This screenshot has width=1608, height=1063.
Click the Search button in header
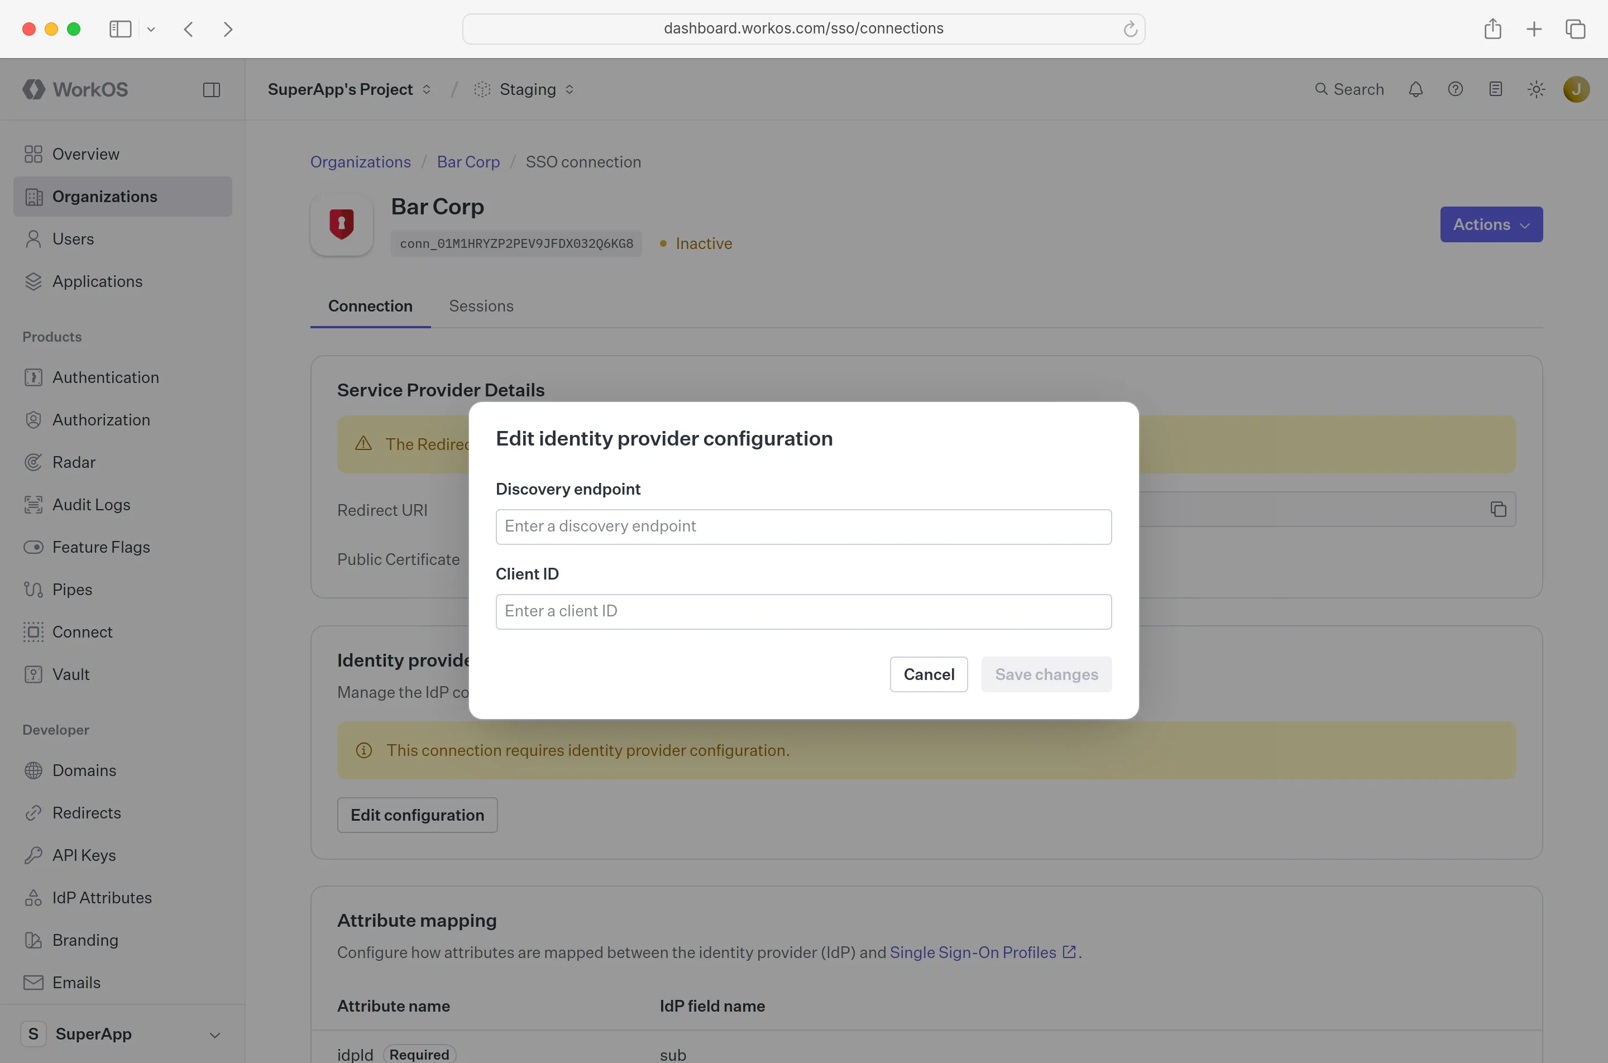pyautogui.click(x=1349, y=89)
